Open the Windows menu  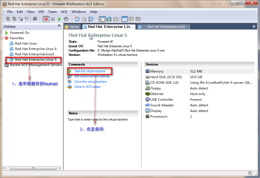click(79, 12)
